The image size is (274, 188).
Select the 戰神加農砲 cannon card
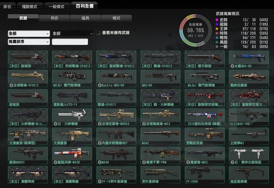point(249,78)
